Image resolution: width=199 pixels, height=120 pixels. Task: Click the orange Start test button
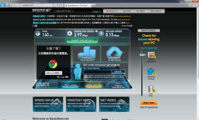click(149, 103)
